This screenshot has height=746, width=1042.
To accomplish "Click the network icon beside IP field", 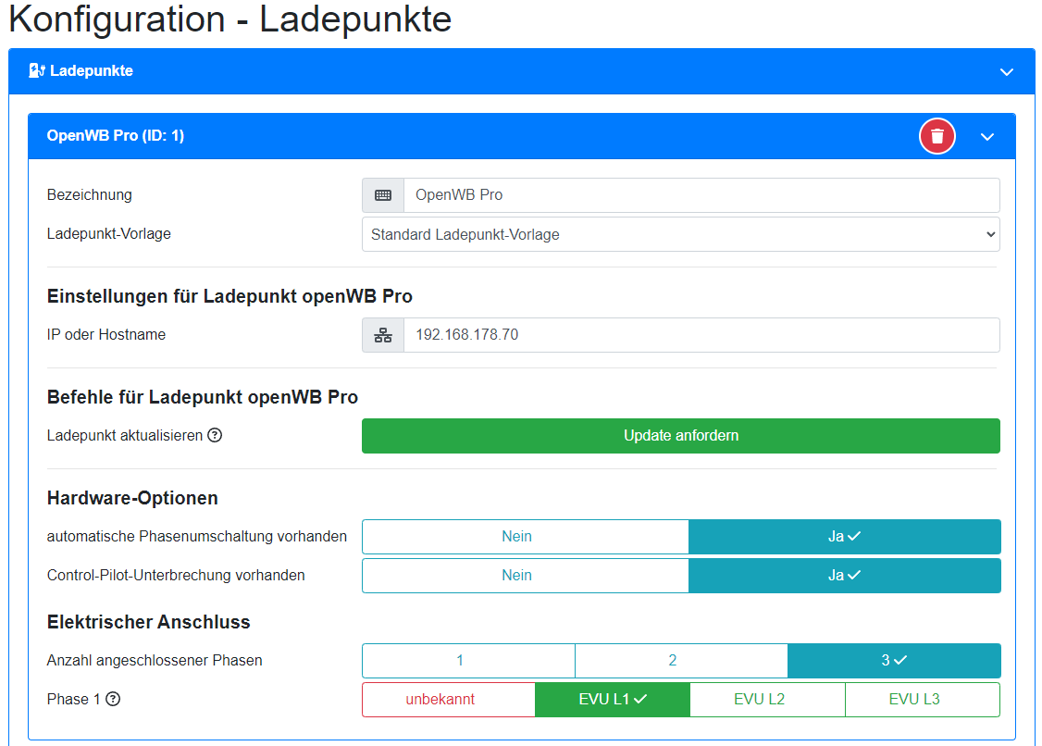I will (x=383, y=335).
